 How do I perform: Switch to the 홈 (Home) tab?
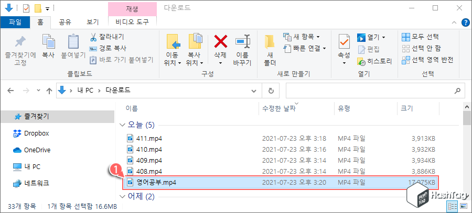coord(40,22)
